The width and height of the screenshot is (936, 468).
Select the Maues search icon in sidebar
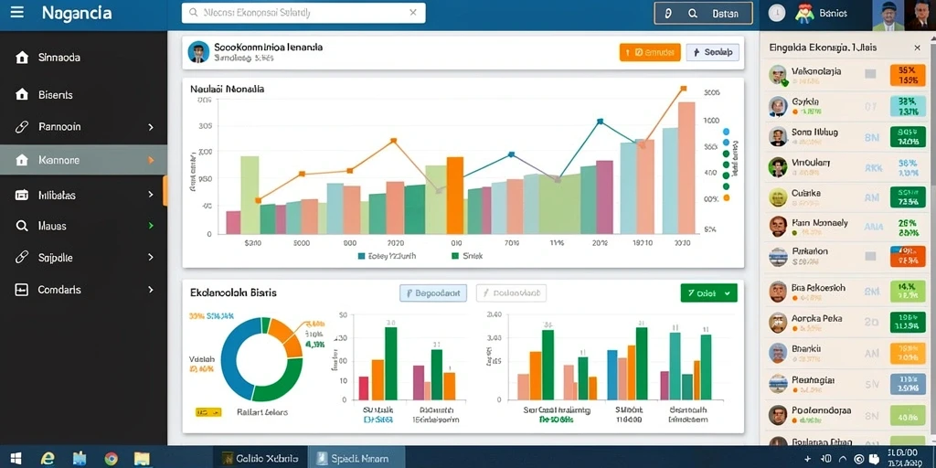click(22, 227)
